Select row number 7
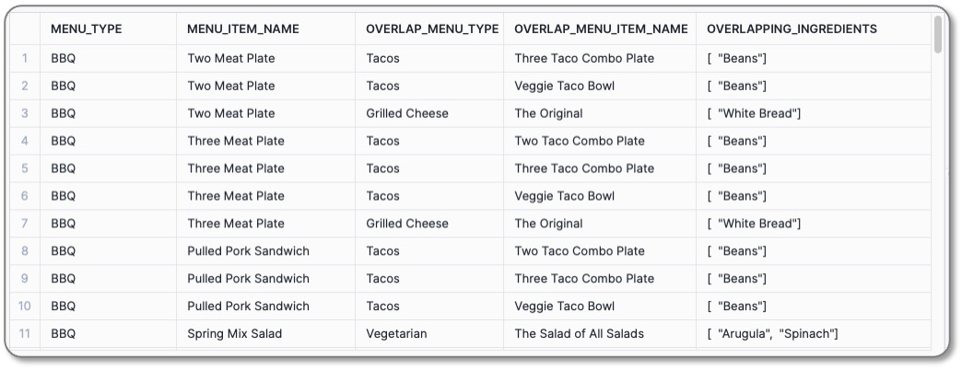Image resolution: width=962 pixels, height=370 pixels. pyautogui.click(x=25, y=224)
